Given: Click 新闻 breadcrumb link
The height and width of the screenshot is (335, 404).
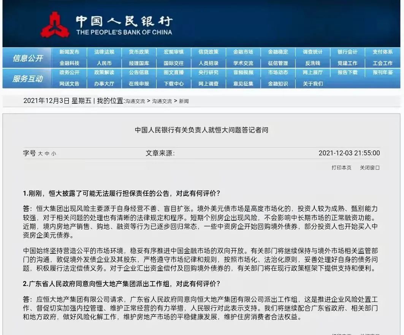Looking at the screenshot, I should pyautogui.click(x=184, y=101).
